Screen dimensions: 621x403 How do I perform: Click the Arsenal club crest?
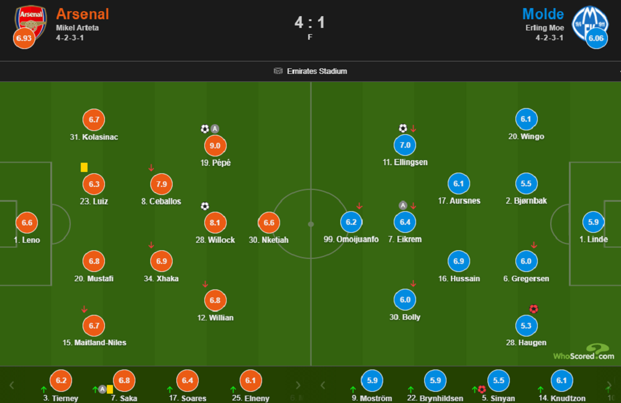(30, 20)
